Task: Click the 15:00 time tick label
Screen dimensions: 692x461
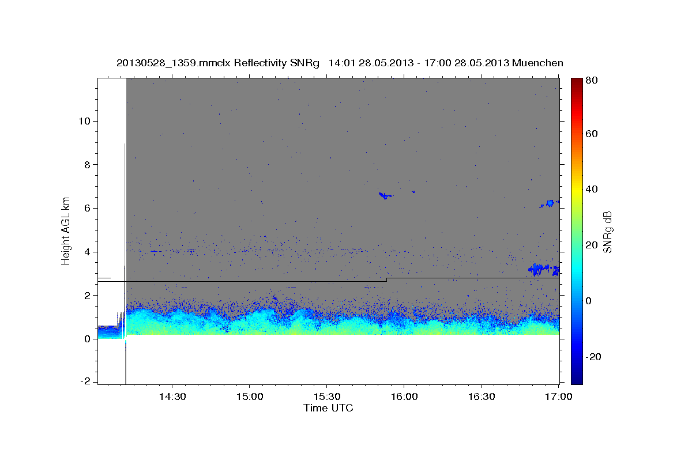Action: (250, 397)
